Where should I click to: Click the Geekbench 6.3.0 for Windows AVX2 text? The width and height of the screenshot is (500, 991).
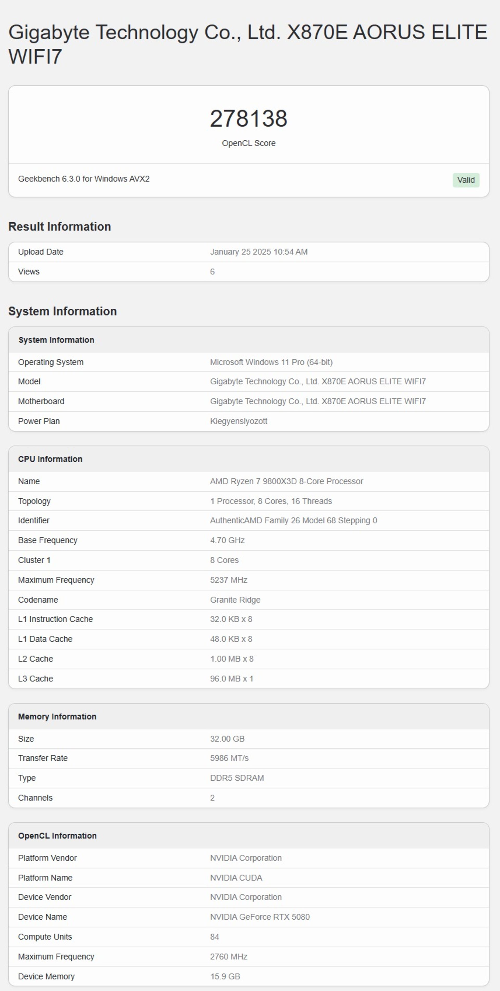click(84, 179)
